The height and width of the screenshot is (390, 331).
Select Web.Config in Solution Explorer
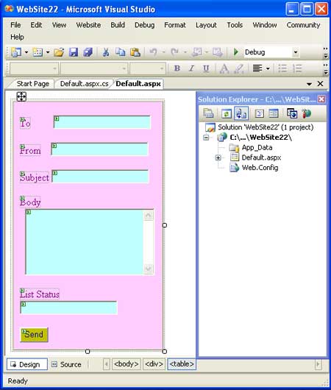(x=260, y=168)
